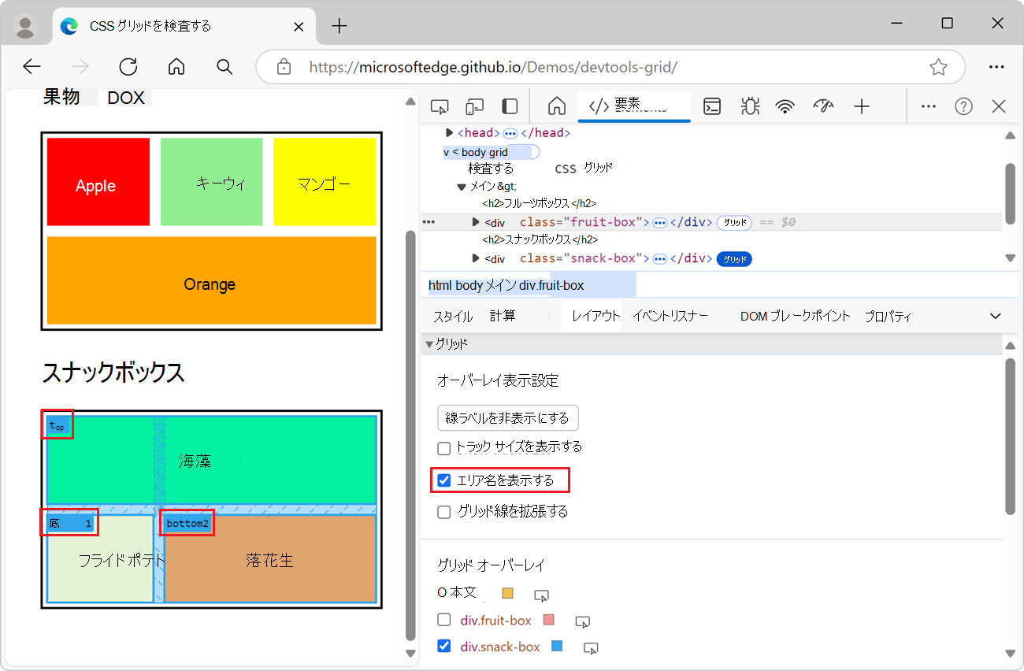Open the Performance gauge panel
This screenshot has height=671, width=1024.
(x=823, y=106)
